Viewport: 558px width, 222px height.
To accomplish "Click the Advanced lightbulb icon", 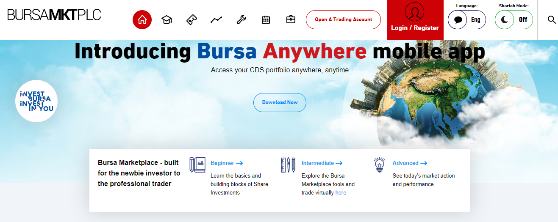I will (379, 165).
